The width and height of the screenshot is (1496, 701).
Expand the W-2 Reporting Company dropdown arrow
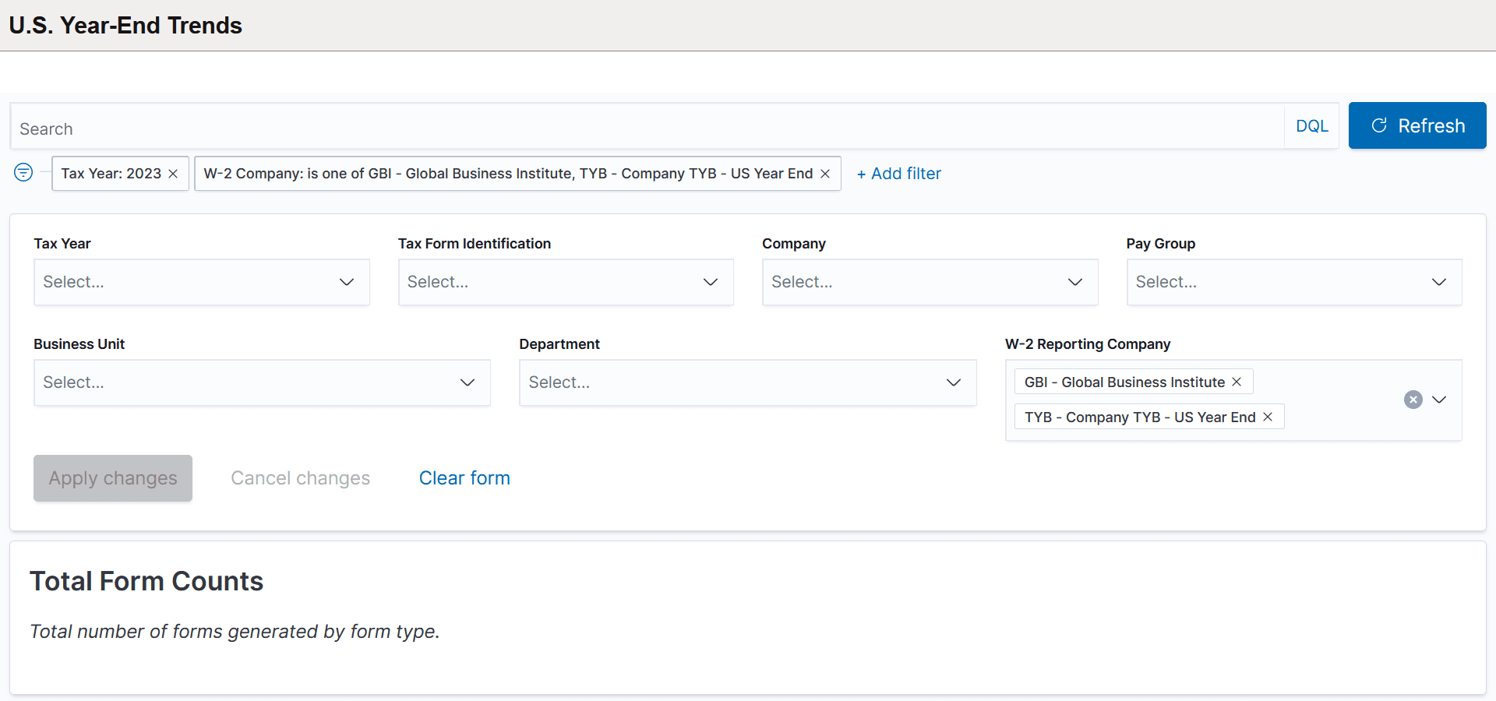click(1439, 400)
